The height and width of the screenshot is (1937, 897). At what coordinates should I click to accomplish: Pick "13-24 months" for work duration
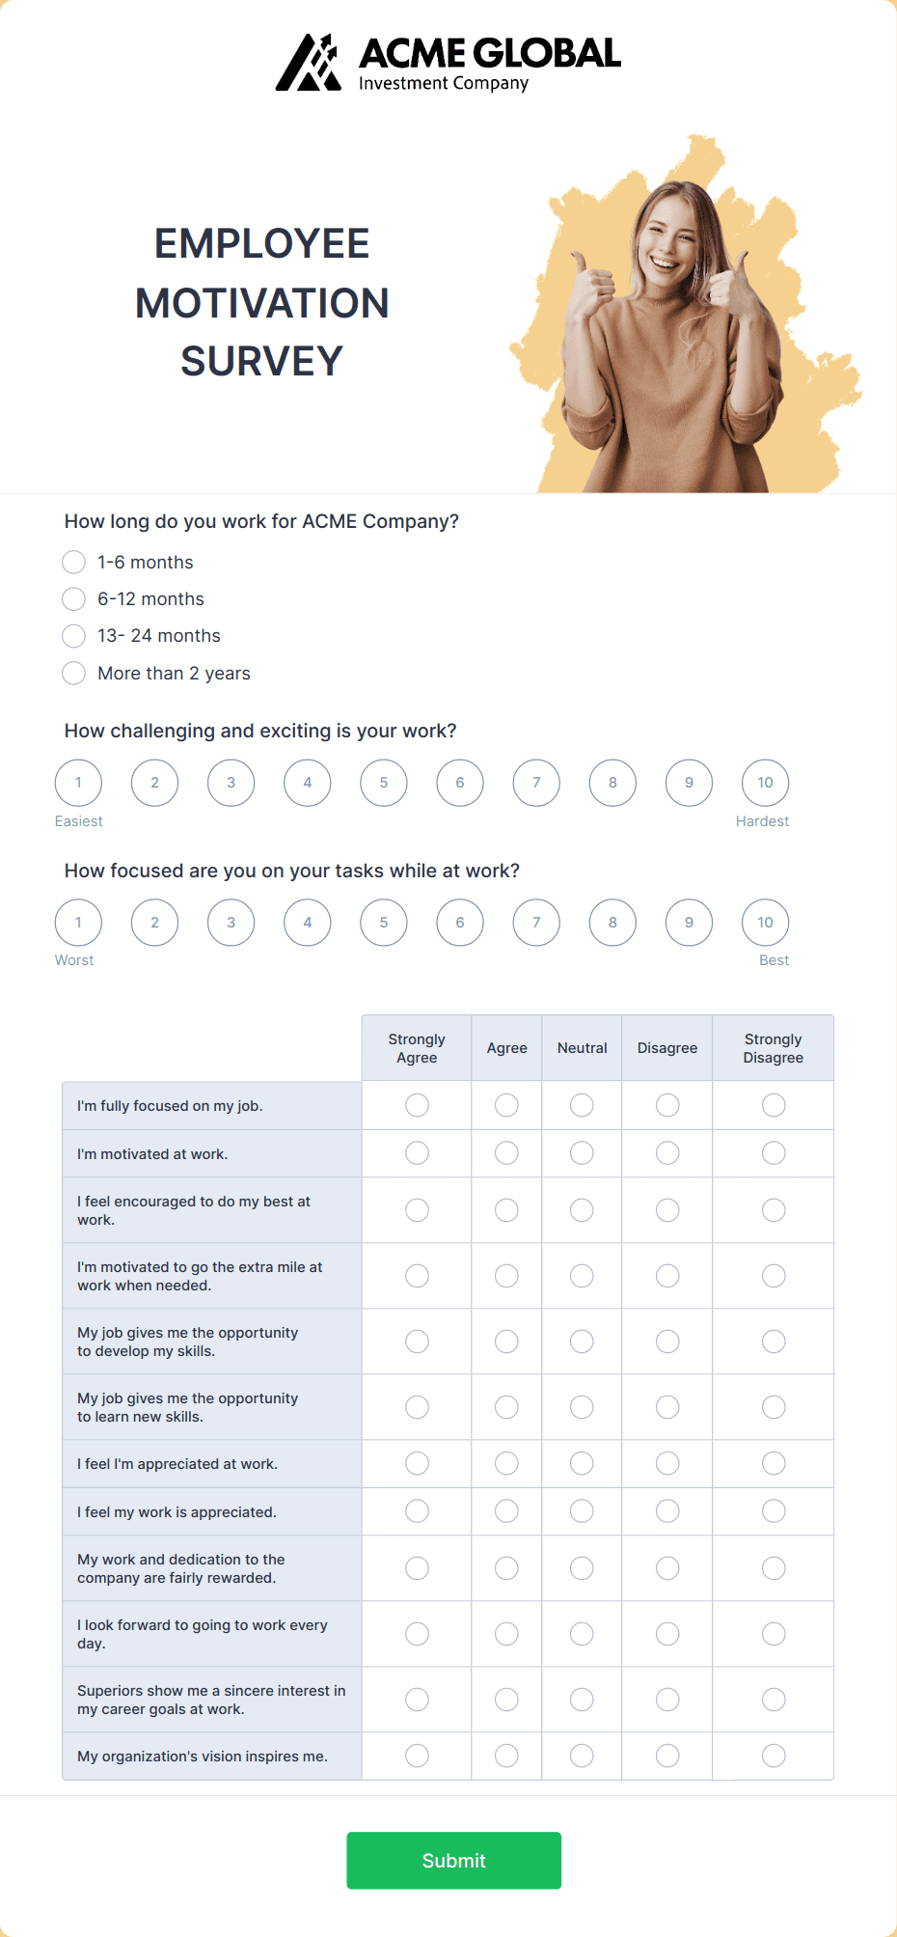[x=73, y=635]
